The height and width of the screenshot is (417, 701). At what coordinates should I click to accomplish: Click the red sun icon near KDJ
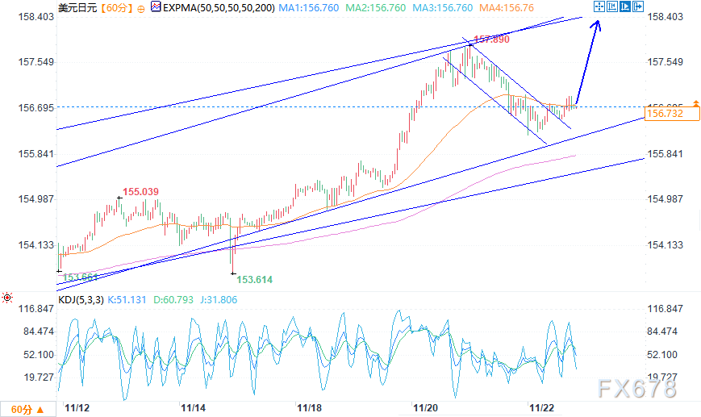pyautogui.click(x=7, y=298)
